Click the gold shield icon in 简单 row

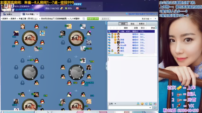(x=115, y=42)
